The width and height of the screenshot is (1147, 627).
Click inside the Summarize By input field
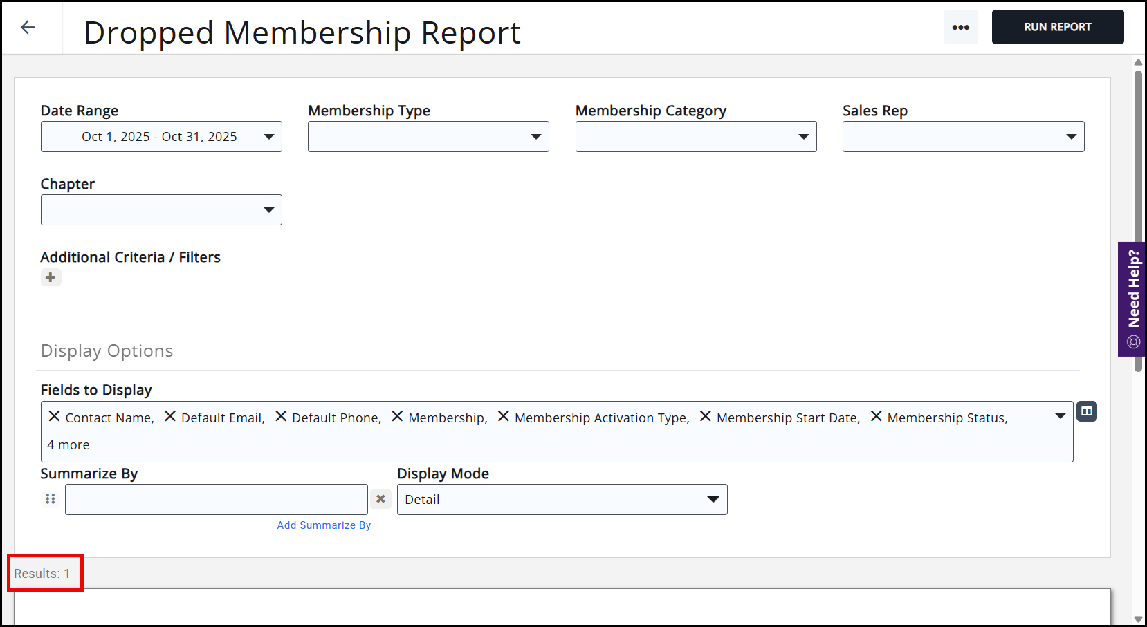pos(216,499)
